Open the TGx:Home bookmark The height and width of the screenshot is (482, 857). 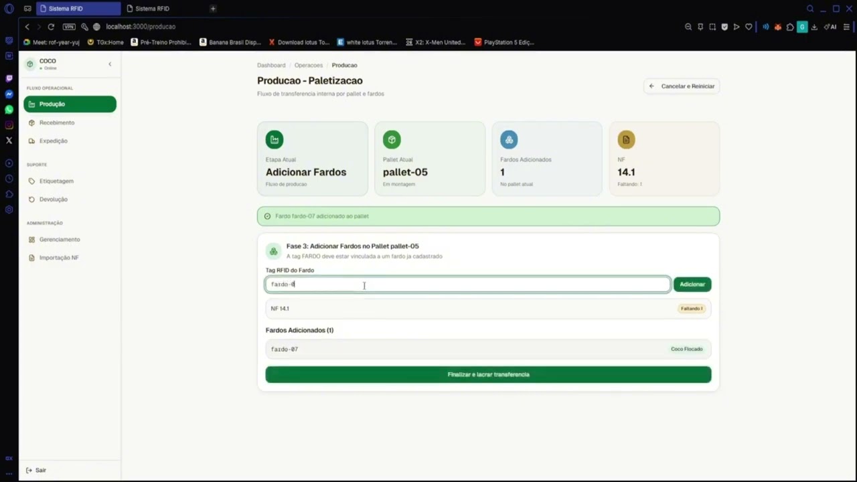click(x=106, y=42)
